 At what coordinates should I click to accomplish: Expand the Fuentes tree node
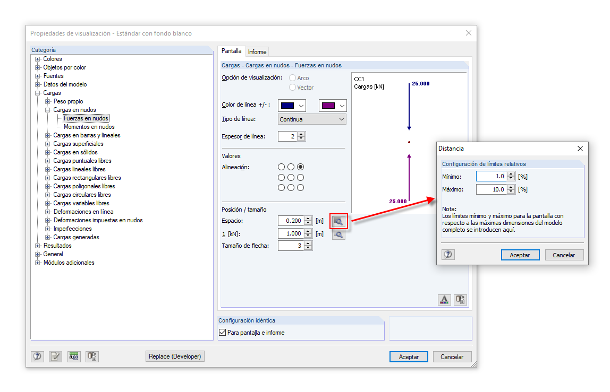coord(38,76)
